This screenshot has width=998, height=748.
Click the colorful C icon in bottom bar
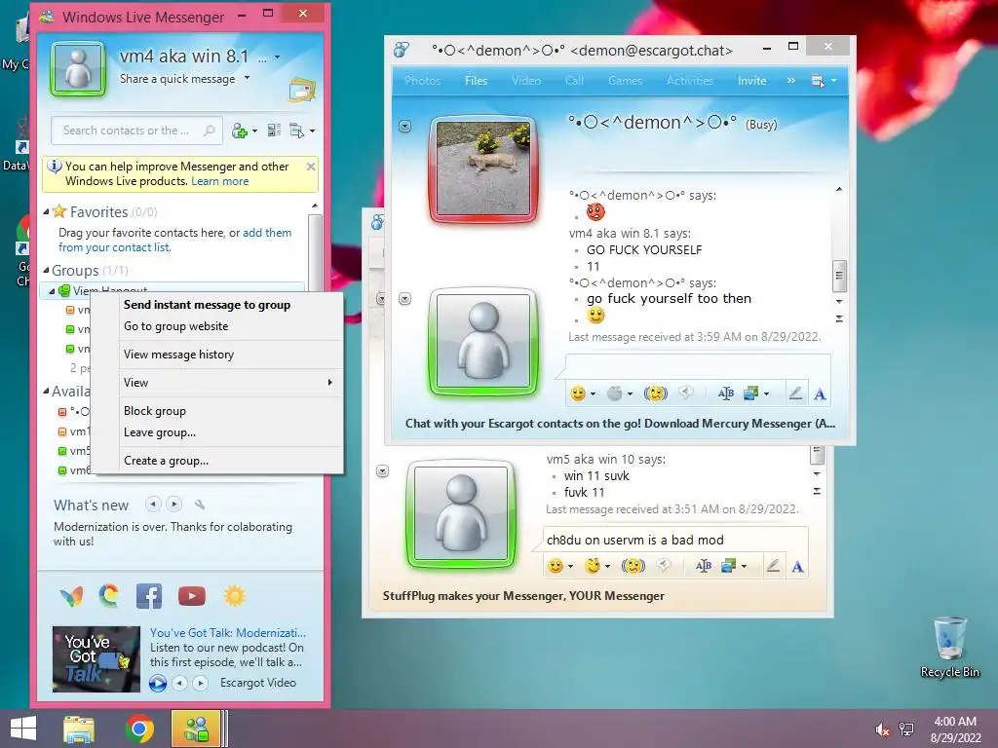pos(109,596)
